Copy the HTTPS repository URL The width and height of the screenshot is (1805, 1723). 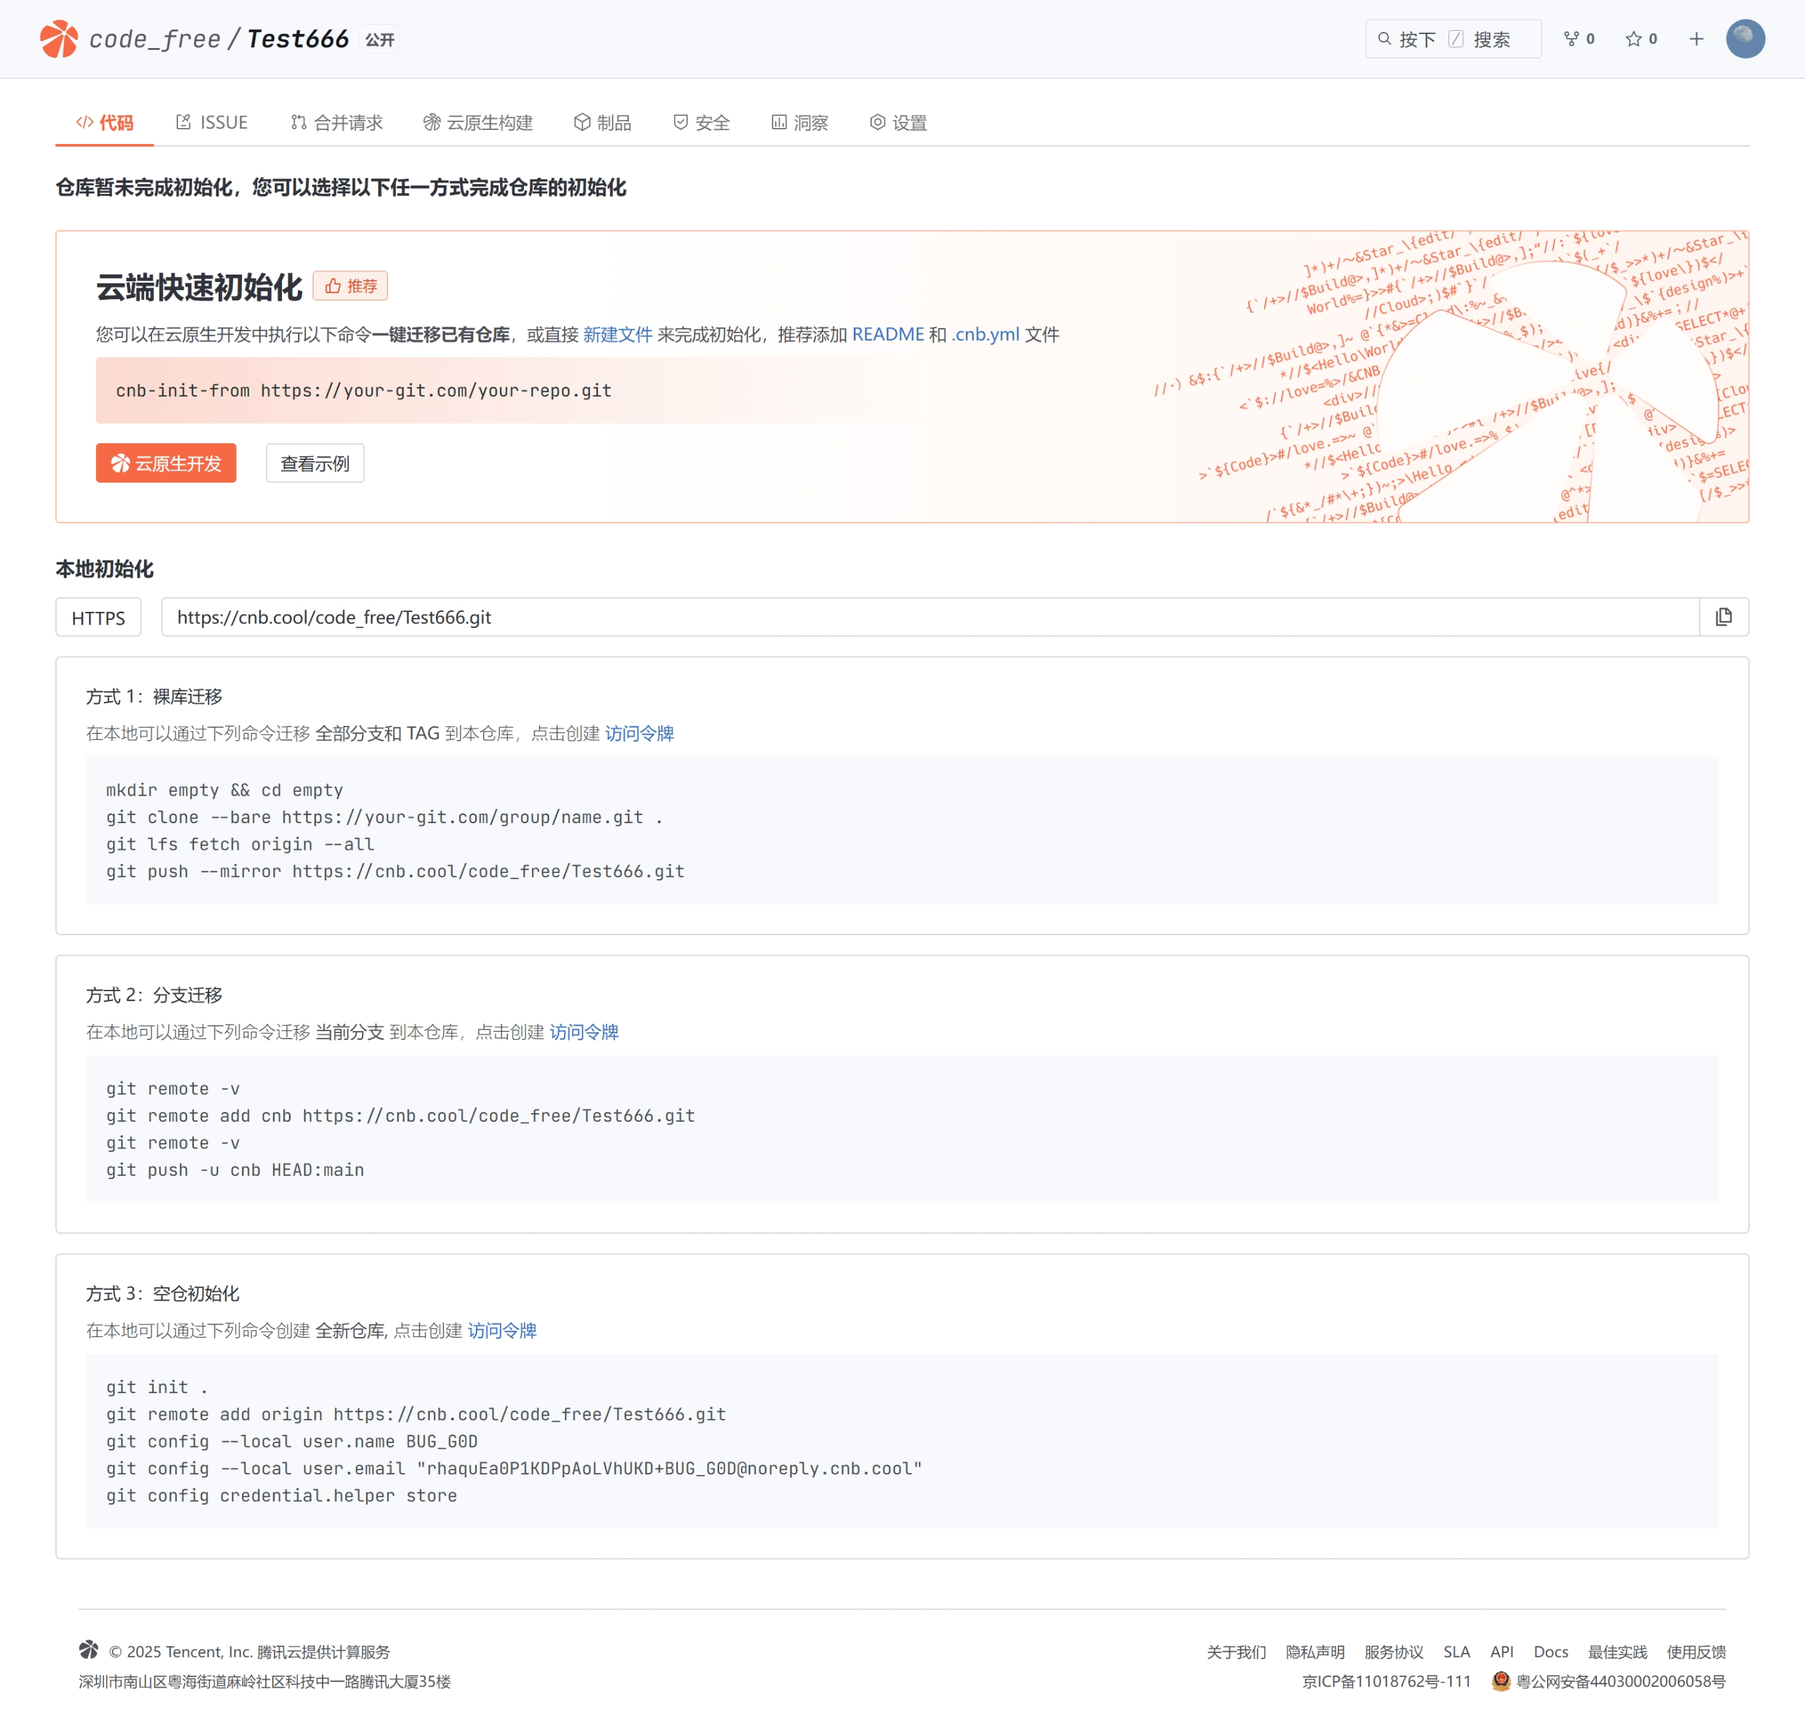1723,617
